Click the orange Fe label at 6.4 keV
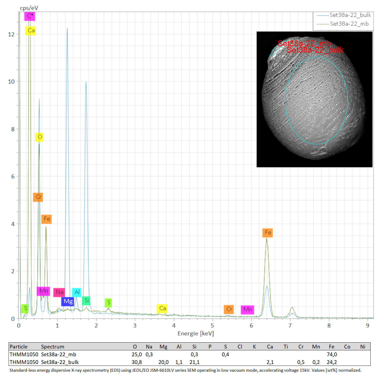 point(268,233)
